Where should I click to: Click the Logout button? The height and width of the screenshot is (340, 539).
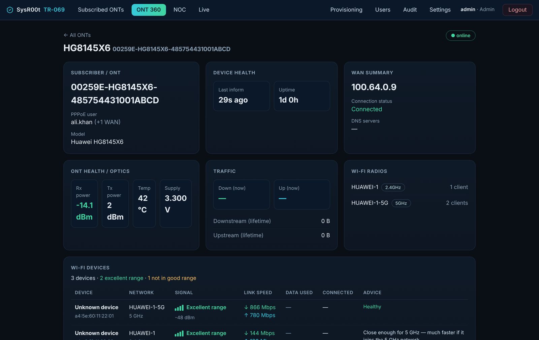click(x=517, y=10)
